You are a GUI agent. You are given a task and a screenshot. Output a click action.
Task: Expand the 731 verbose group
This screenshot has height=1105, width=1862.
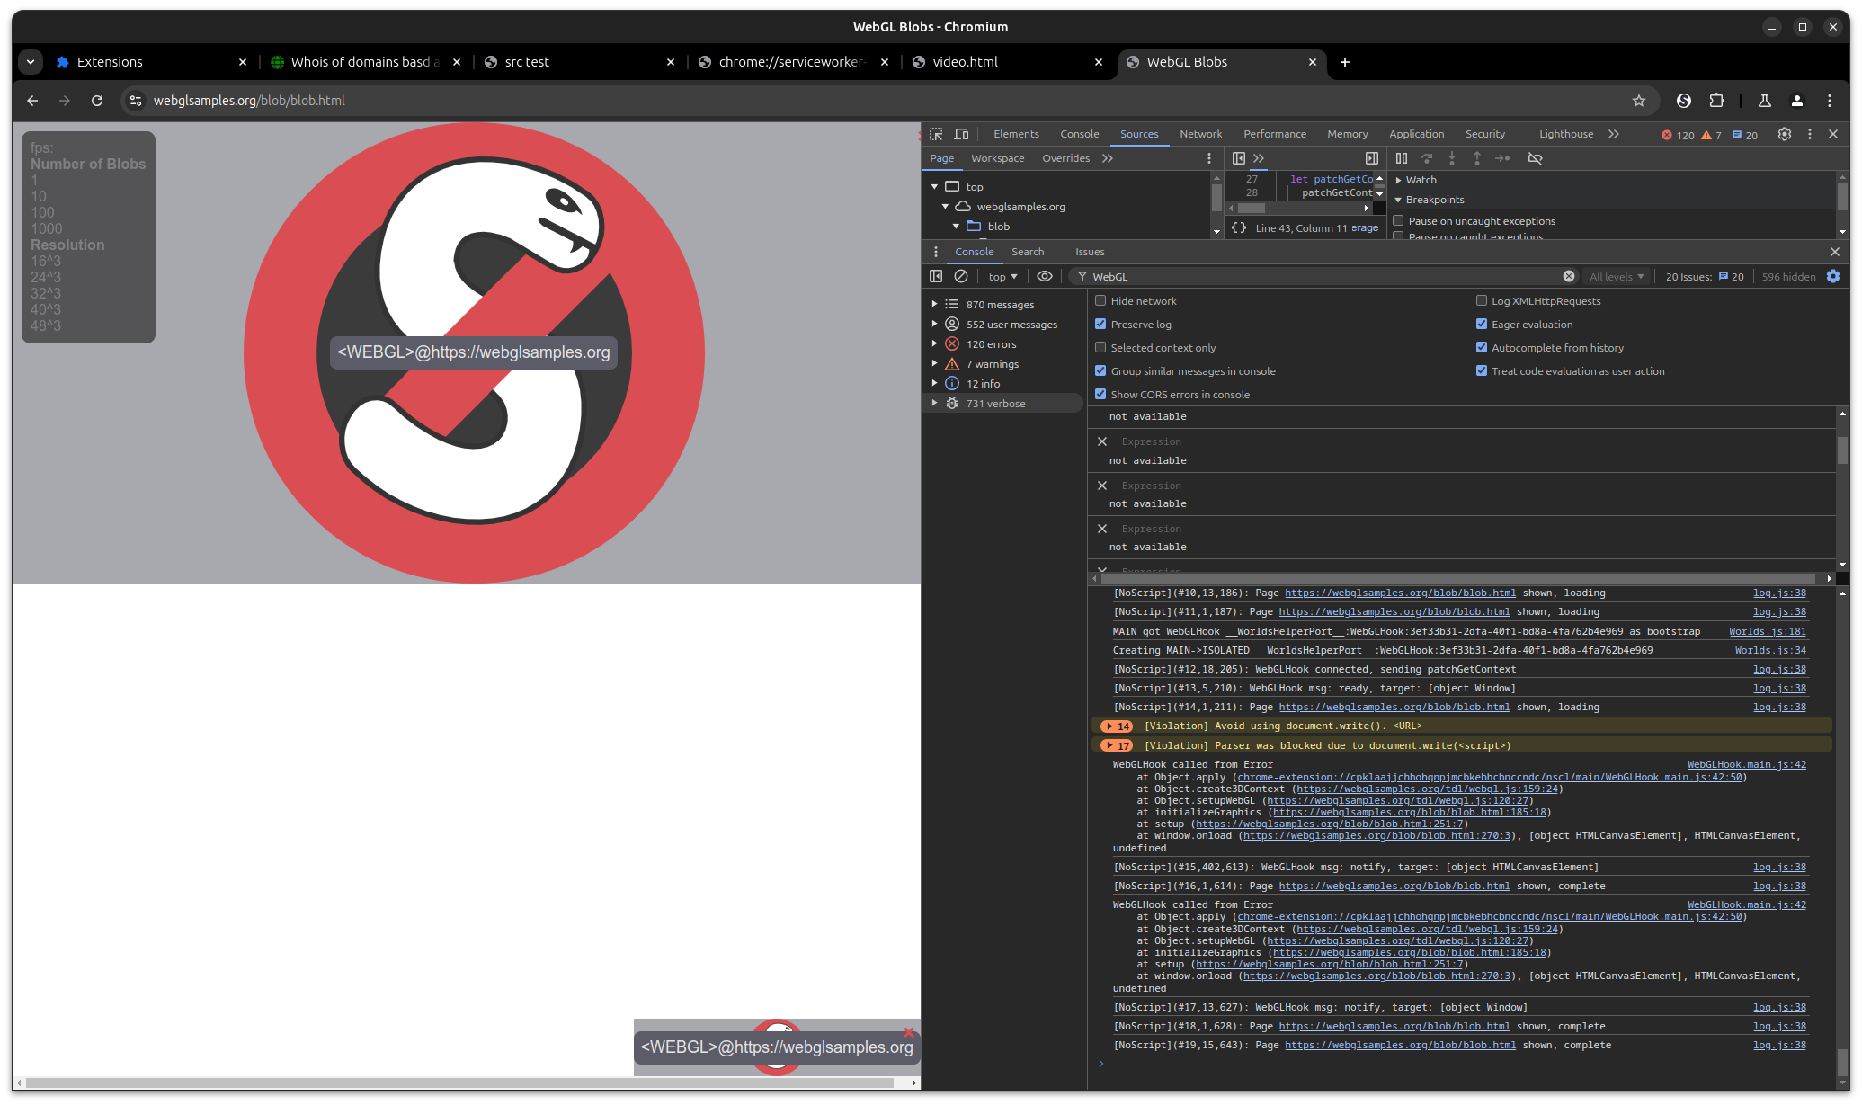[934, 403]
